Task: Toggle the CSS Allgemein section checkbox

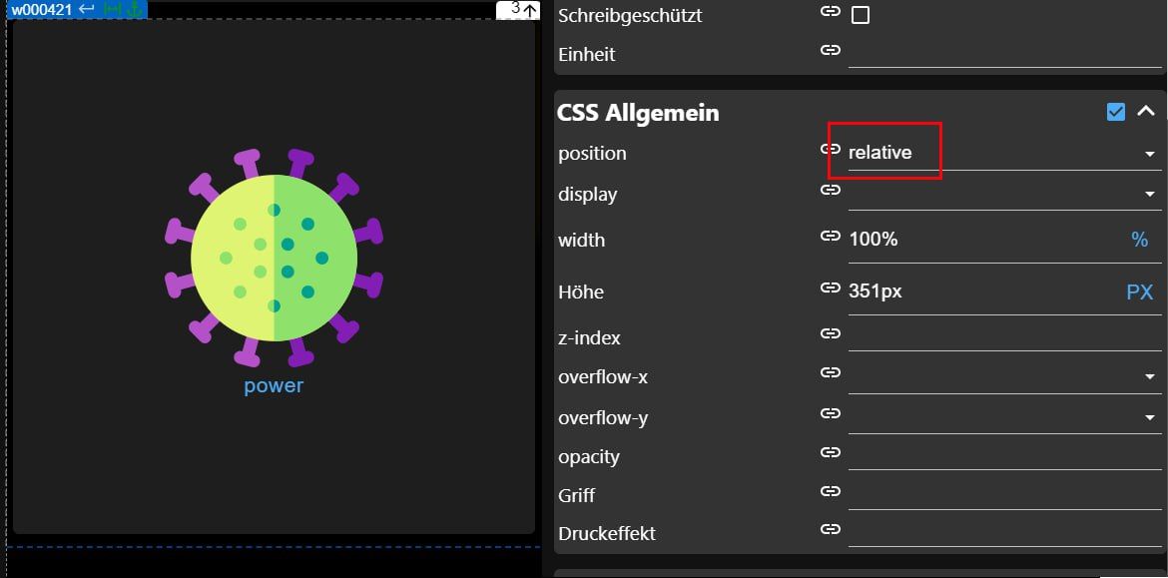Action: point(1116,112)
